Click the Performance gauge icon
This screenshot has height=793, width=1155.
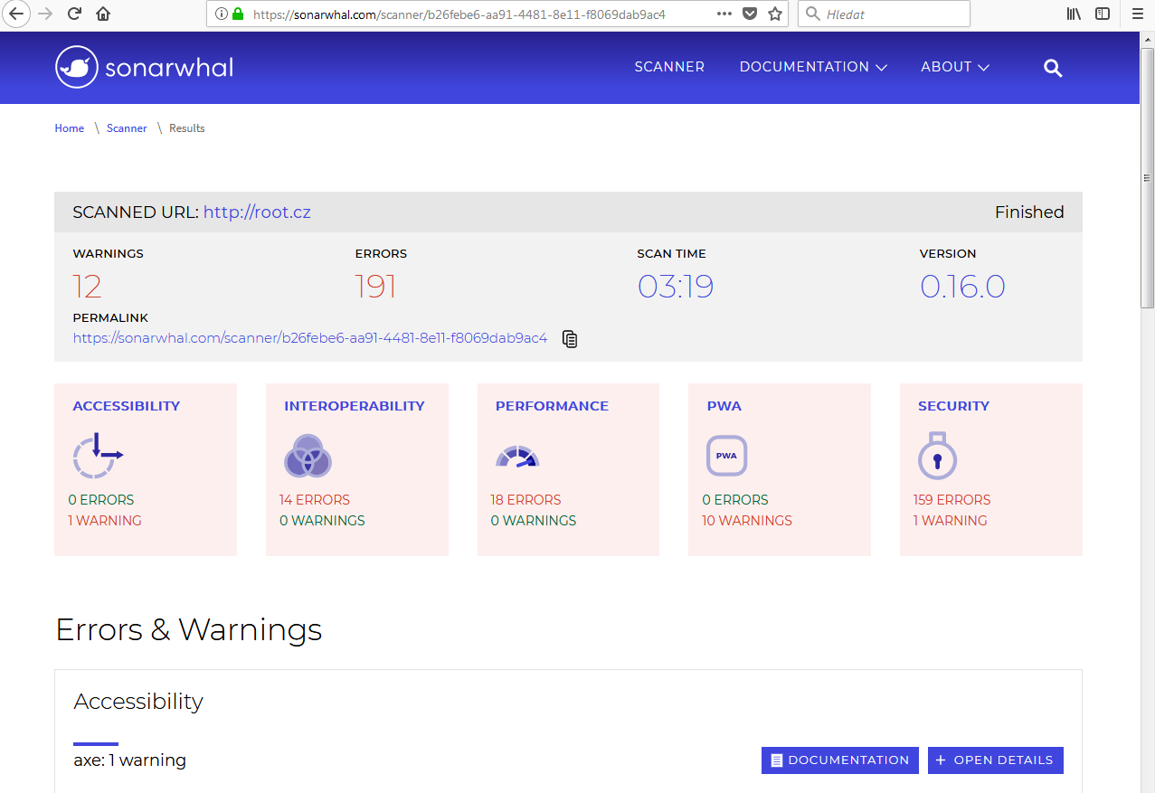point(517,456)
